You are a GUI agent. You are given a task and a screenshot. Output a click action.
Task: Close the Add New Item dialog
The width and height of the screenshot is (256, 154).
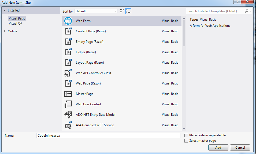click(247, 2)
